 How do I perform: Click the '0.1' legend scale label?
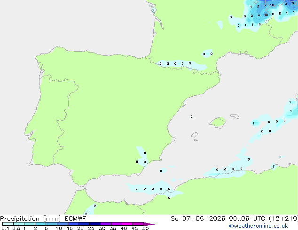5,228
